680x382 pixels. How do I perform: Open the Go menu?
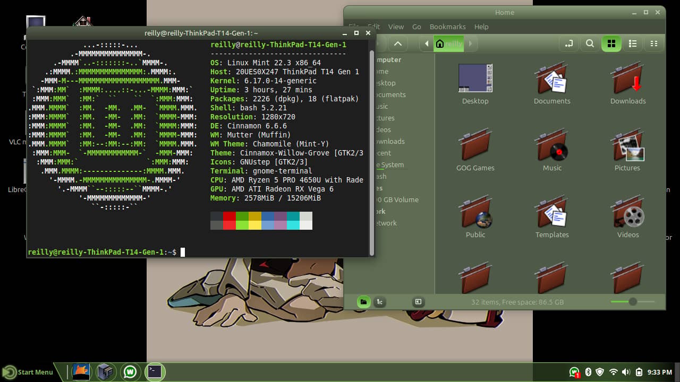pos(416,27)
